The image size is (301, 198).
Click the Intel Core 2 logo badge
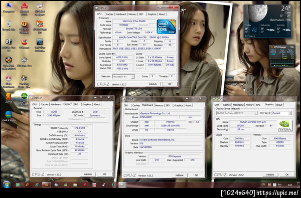pos(166,27)
